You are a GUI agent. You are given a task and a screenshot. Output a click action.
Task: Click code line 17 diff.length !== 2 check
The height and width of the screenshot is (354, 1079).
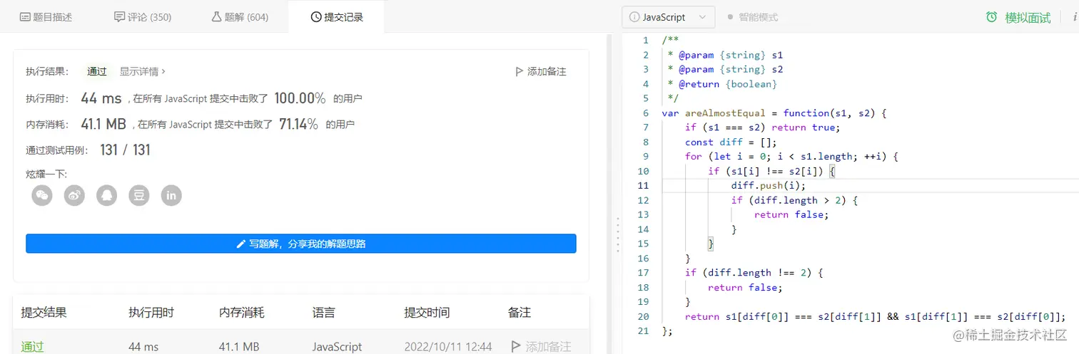(754, 272)
